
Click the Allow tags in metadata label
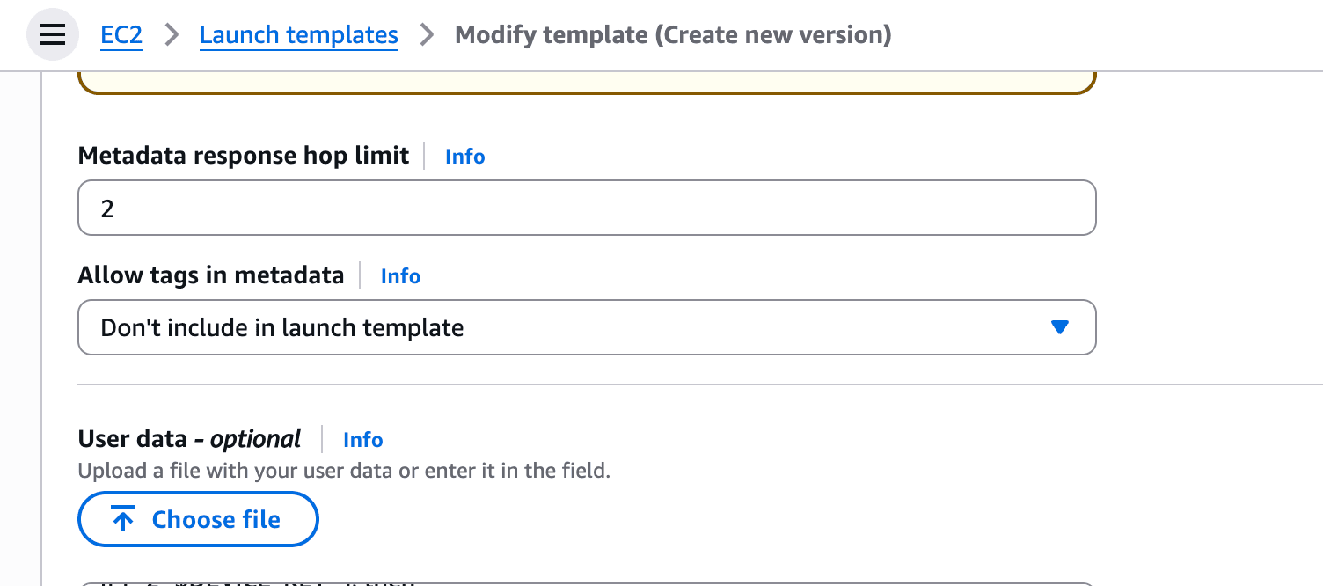coord(211,275)
